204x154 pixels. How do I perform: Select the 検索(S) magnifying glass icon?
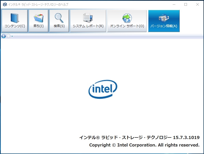pyautogui.click(x=59, y=18)
